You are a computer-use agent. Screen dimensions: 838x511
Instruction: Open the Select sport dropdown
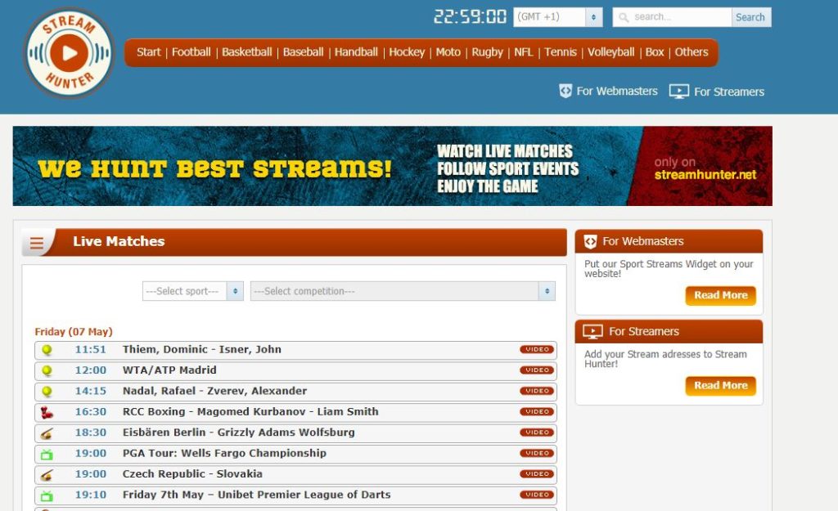coord(192,291)
